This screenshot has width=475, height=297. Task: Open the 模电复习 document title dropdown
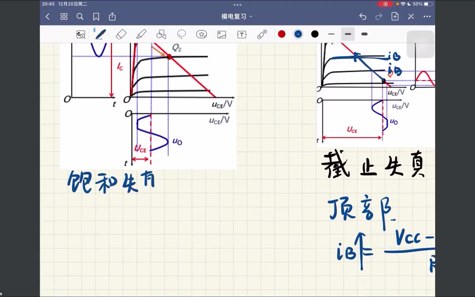click(237, 16)
